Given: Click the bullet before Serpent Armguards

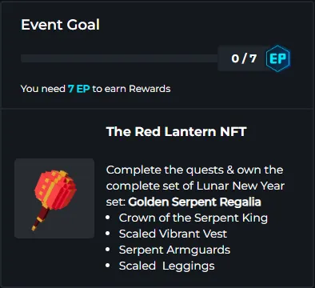Looking at the screenshot, I should [x=108, y=250].
